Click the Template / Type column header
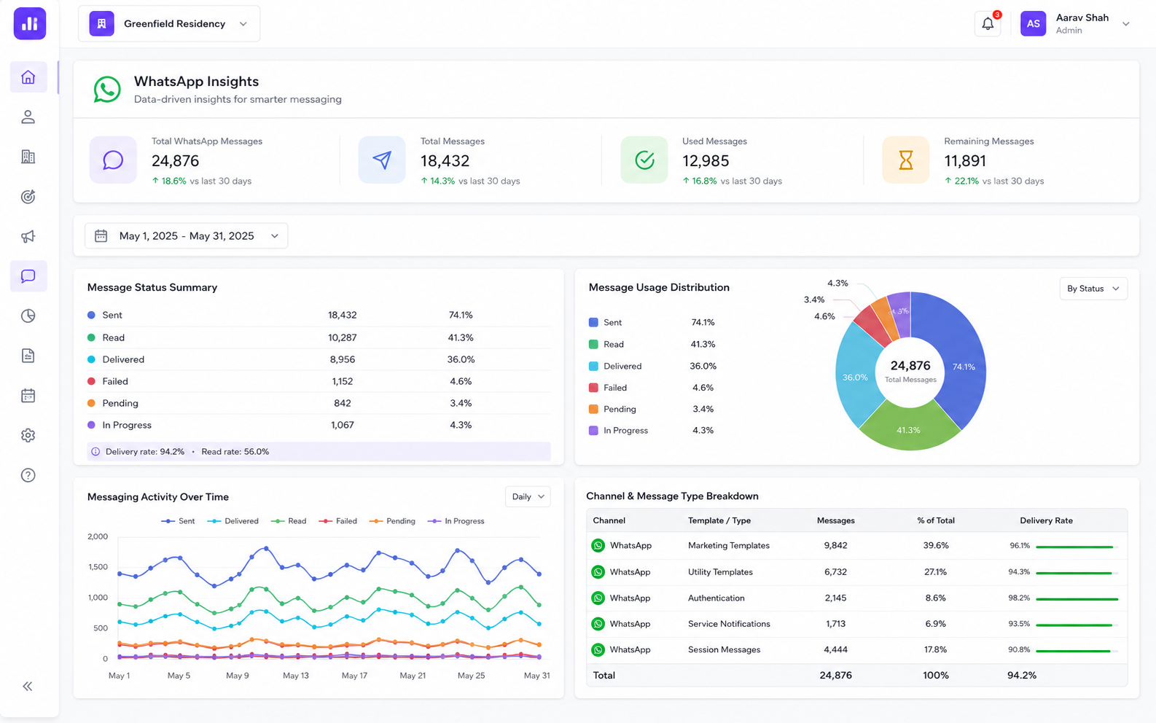1156x723 pixels. click(x=719, y=520)
